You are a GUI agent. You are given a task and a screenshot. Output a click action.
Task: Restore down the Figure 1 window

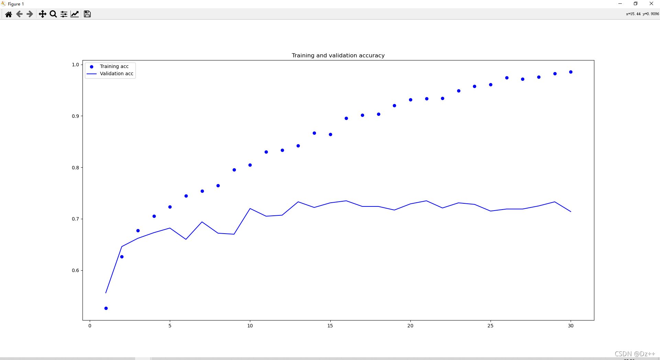coord(636,4)
